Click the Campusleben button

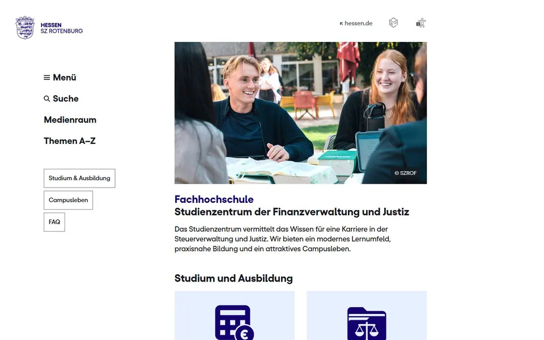[x=69, y=200]
